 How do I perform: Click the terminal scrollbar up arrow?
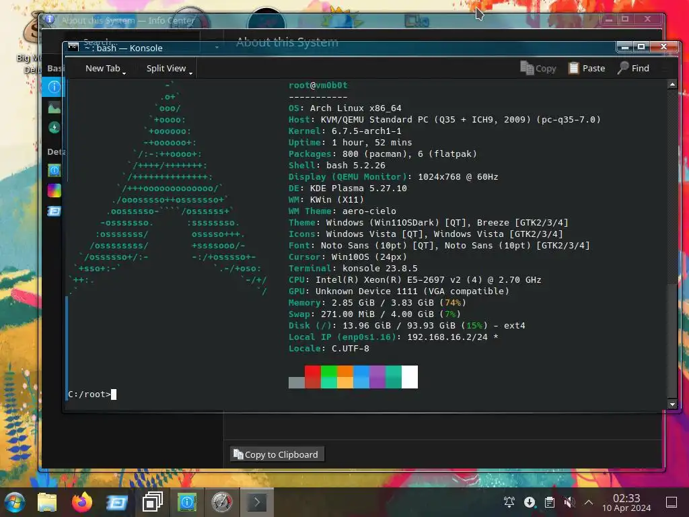click(672, 84)
